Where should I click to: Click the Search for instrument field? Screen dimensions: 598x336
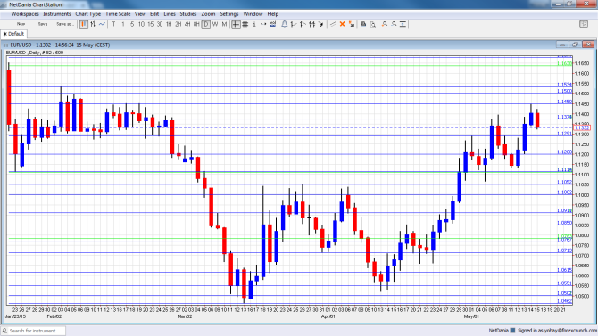coord(33,331)
